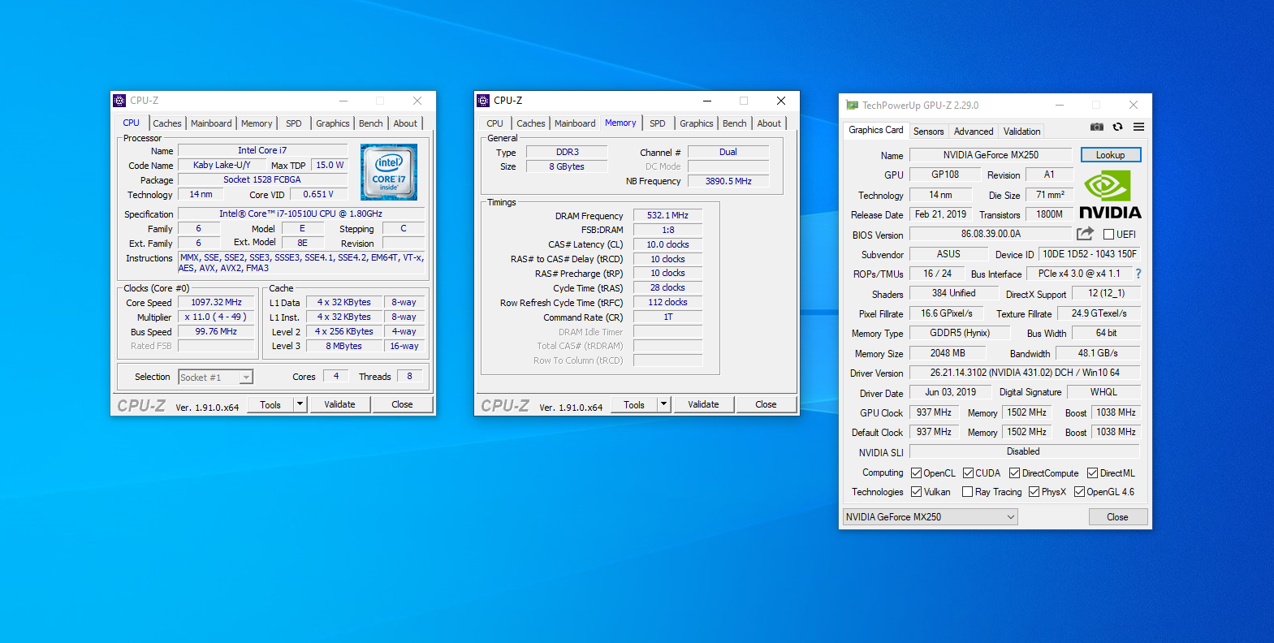This screenshot has width=1274, height=643.
Task: Open the Advanced tab in GPU-Z
Action: point(974,132)
